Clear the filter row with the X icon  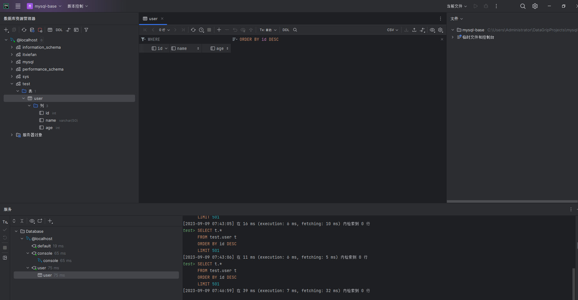point(442,39)
